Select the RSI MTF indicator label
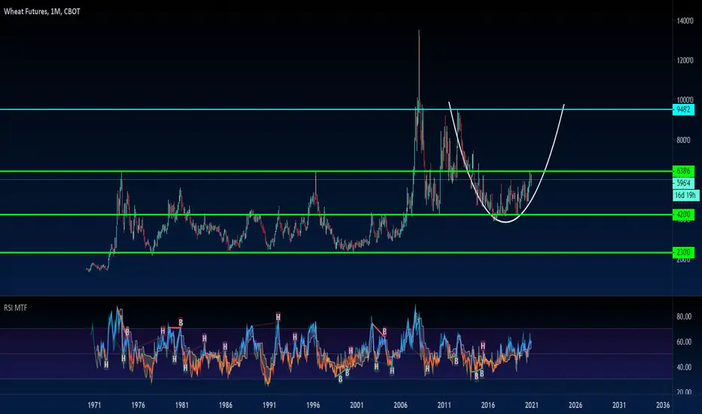Screen dimensions: 702x414 pos(16,308)
